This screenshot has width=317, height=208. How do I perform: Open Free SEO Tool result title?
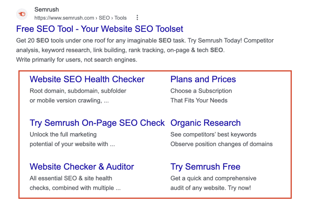[100, 29]
